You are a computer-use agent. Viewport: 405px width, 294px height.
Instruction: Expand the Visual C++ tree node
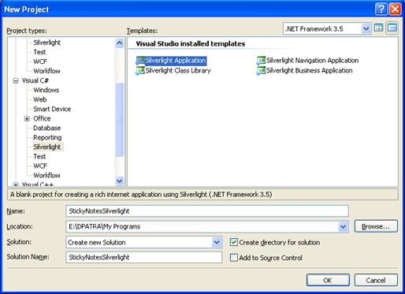16,184
